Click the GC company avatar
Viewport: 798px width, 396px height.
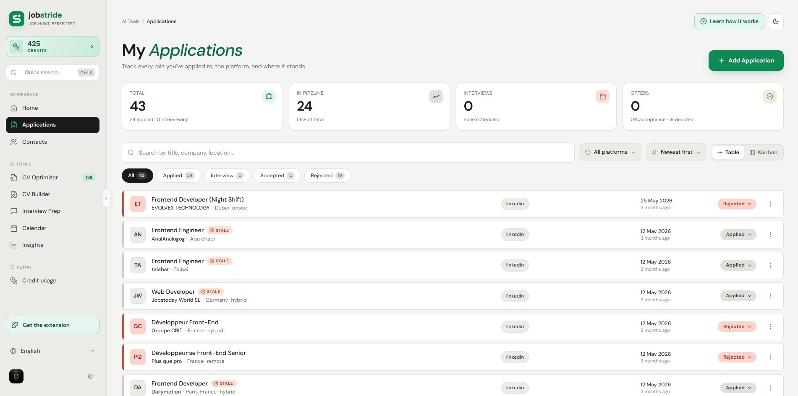138,326
